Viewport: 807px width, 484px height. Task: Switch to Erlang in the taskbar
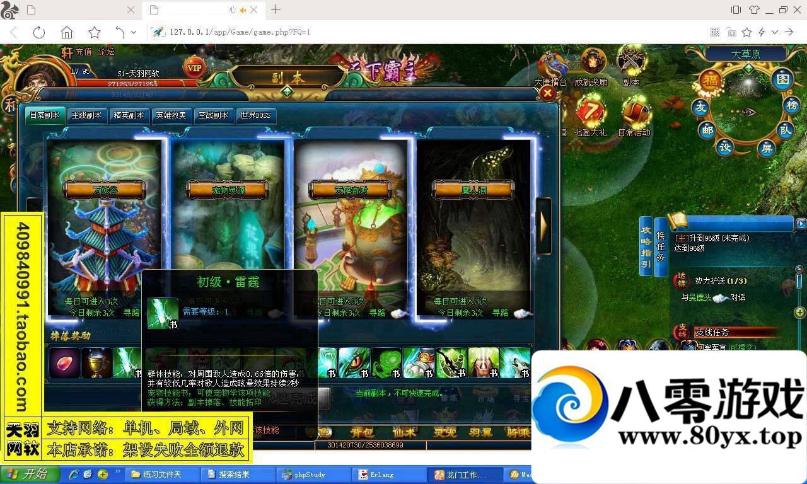click(388, 475)
